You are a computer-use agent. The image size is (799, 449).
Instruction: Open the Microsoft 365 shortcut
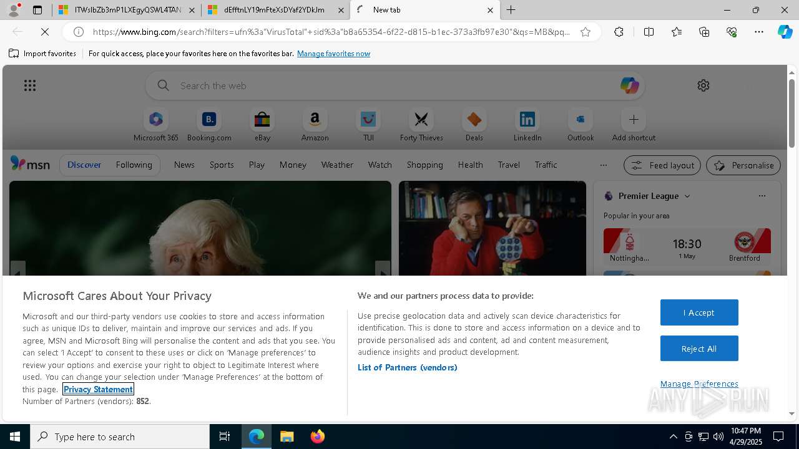(x=156, y=125)
